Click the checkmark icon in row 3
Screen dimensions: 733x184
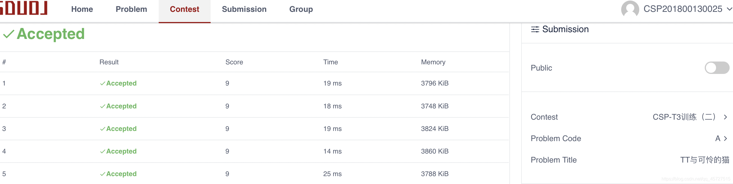(102, 129)
